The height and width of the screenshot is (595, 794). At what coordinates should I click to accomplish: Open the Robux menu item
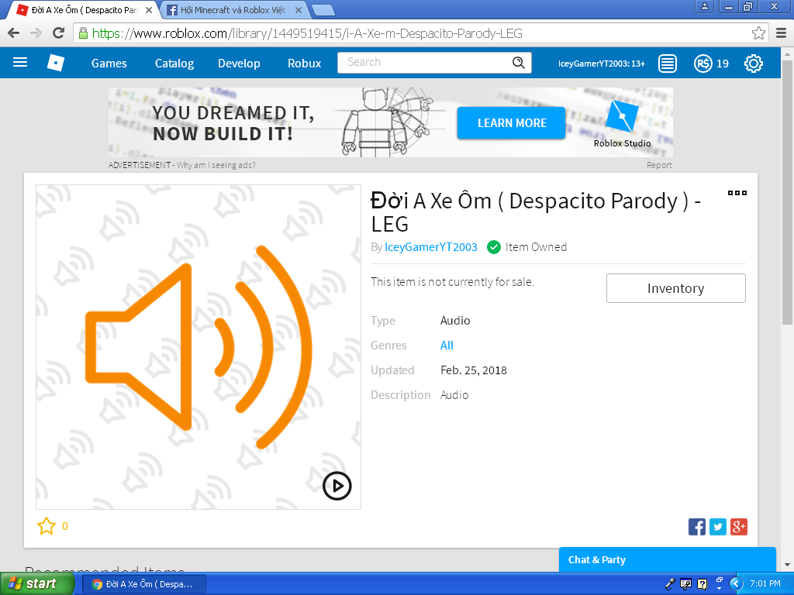304,64
